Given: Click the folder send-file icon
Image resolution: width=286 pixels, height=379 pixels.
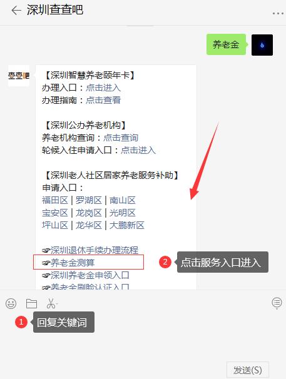Looking at the screenshot, I should pyautogui.click(x=31, y=303).
